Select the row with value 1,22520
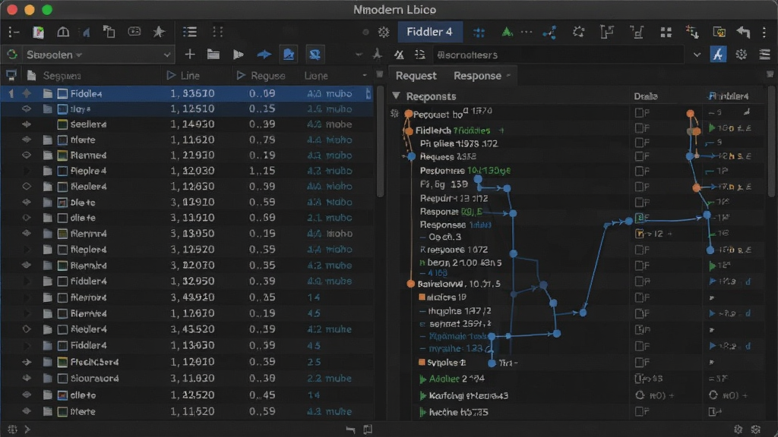The width and height of the screenshot is (778, 437). click(187, 395)
